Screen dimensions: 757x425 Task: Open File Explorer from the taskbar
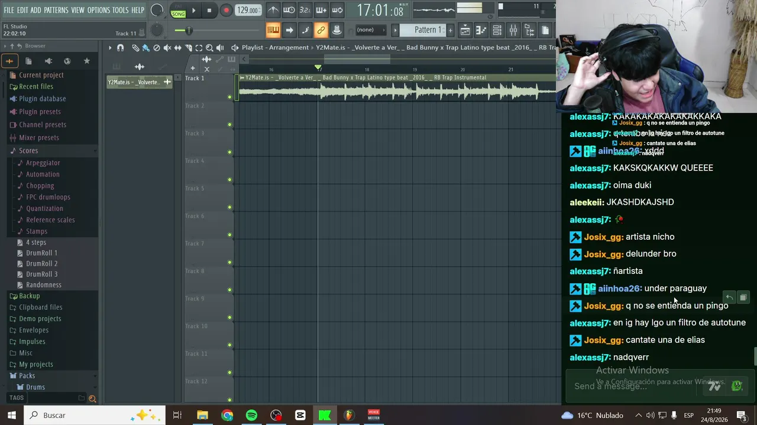click(x=203, y=415)
